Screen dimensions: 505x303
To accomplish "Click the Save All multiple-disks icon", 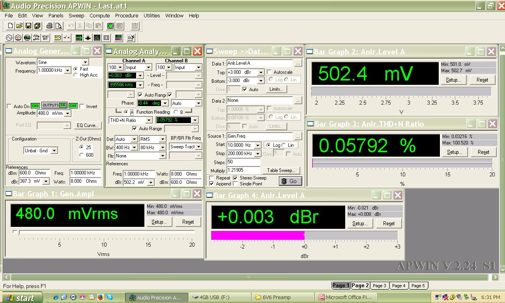I will click(37, 26).
